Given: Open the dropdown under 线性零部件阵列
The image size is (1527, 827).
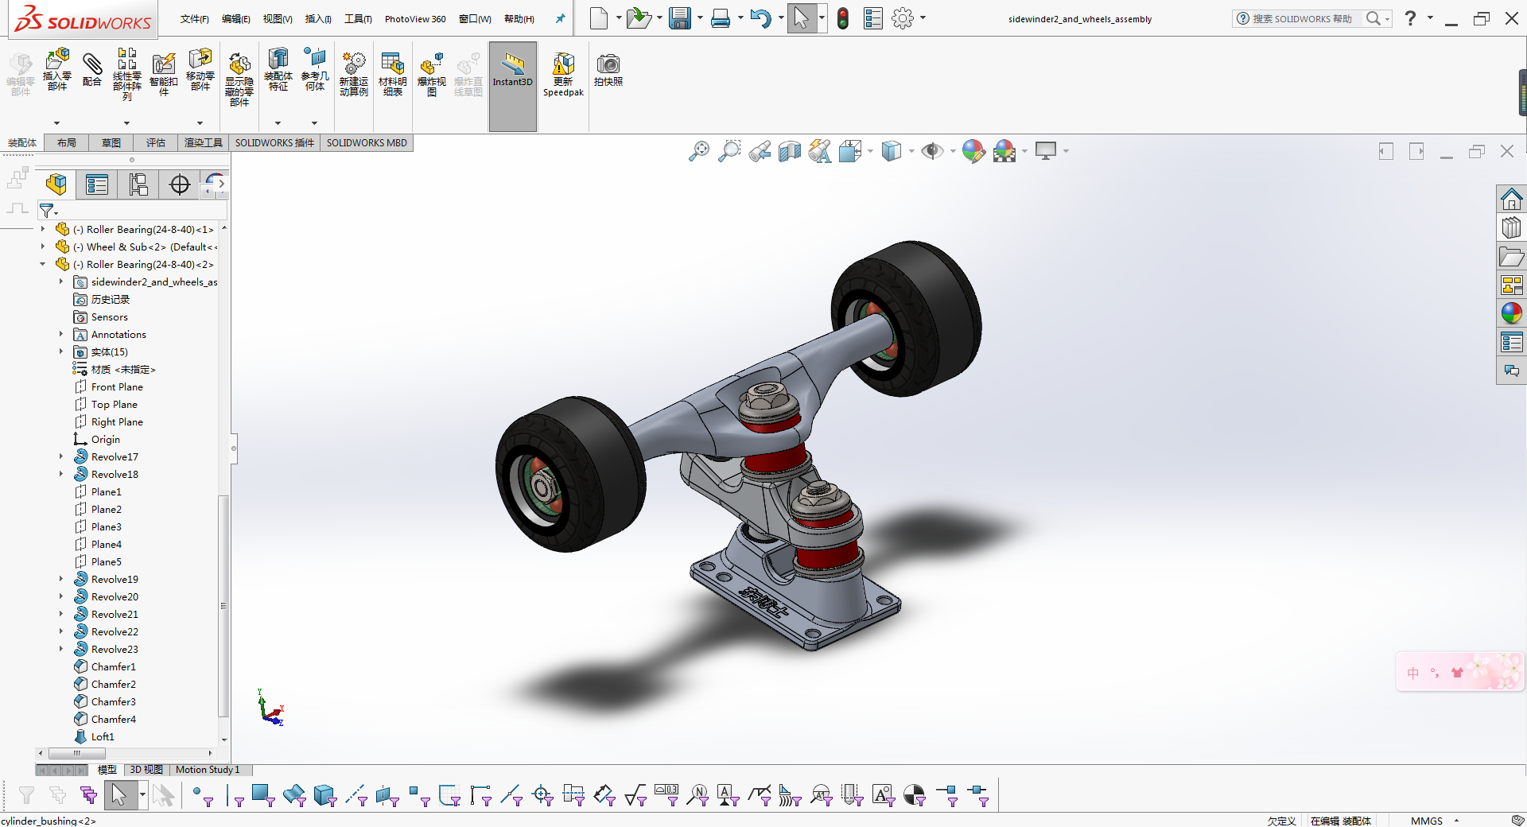Looking at the screenshot, I should [x=127, y=123].
